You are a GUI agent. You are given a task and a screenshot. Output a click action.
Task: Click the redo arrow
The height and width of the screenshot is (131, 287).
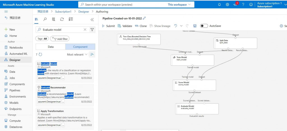187,26
